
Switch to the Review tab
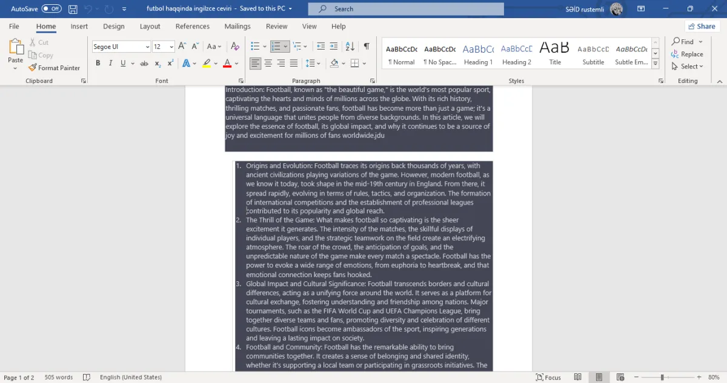click(x=277, y=27)
